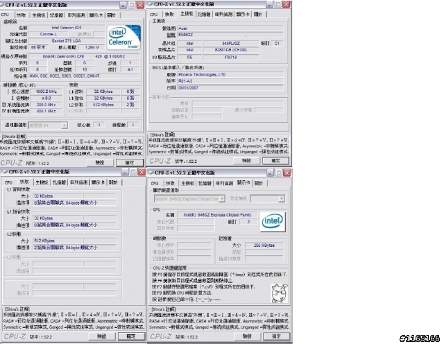Select 記憶體 tab in the mainboard window
Viewport: 444px width, 344px height.
point(204,14)
